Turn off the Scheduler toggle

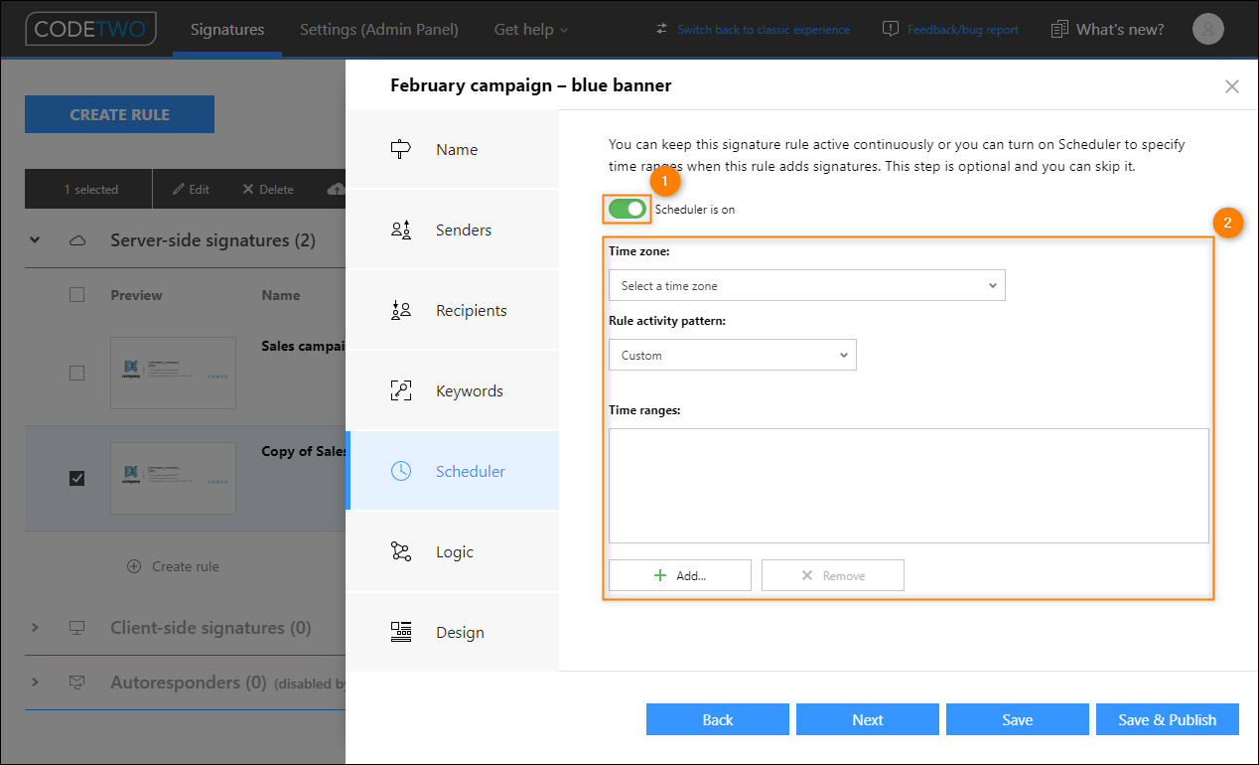pos(628,209)
